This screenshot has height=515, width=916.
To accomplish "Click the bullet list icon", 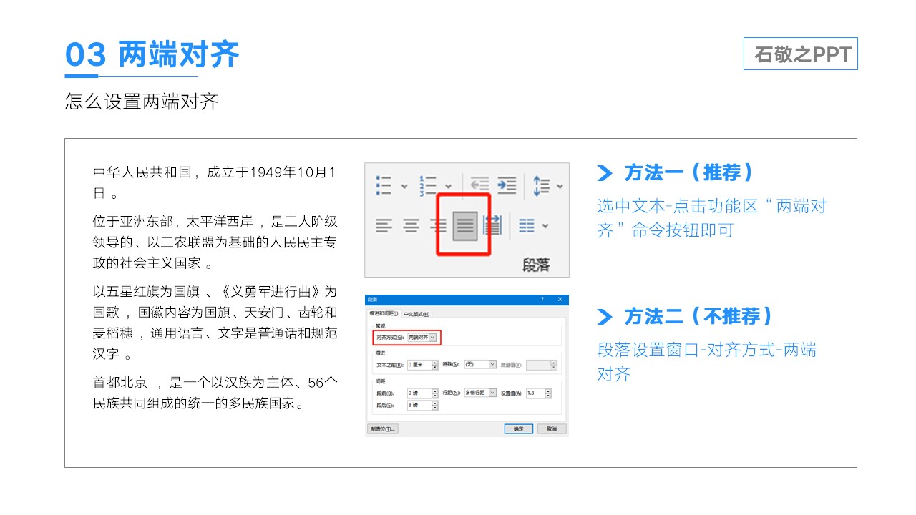I will [x=384, y=185].
